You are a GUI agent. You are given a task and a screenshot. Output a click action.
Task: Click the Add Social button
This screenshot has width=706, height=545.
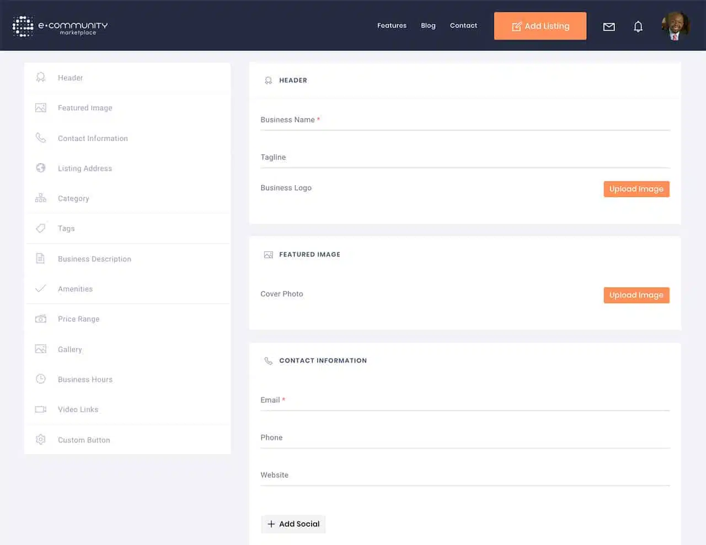[x=293, y=524]
